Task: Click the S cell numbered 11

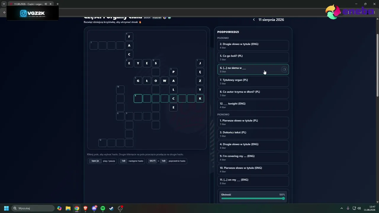Action: [x=156, y=63]
